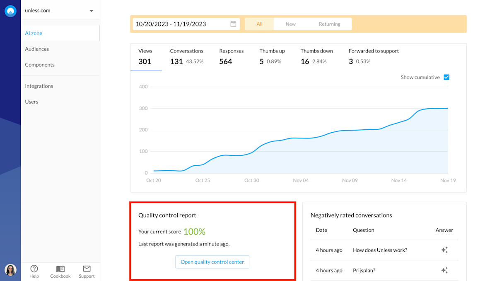Image resolution: width=497 pixels, height=281 pixels.
Task: View AI answer for "How does Unless work?"
Action: 444,250
